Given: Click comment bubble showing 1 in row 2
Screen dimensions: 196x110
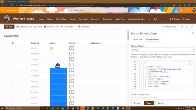Looking at the screenshot, I should pyautogui.click(x=71, y=54).
